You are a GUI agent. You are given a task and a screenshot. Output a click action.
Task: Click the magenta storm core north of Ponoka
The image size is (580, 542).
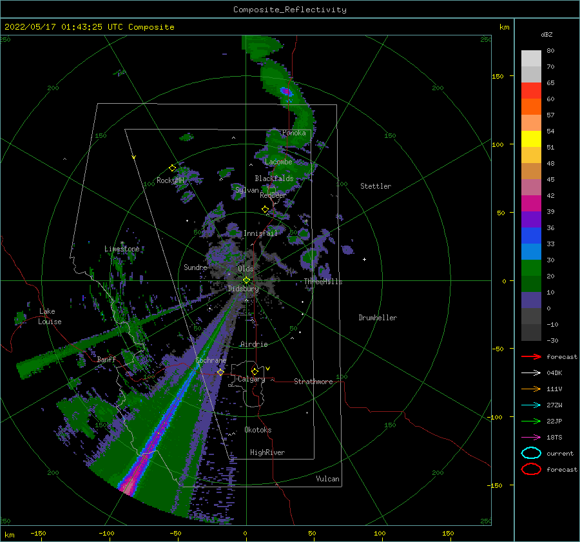286,91
